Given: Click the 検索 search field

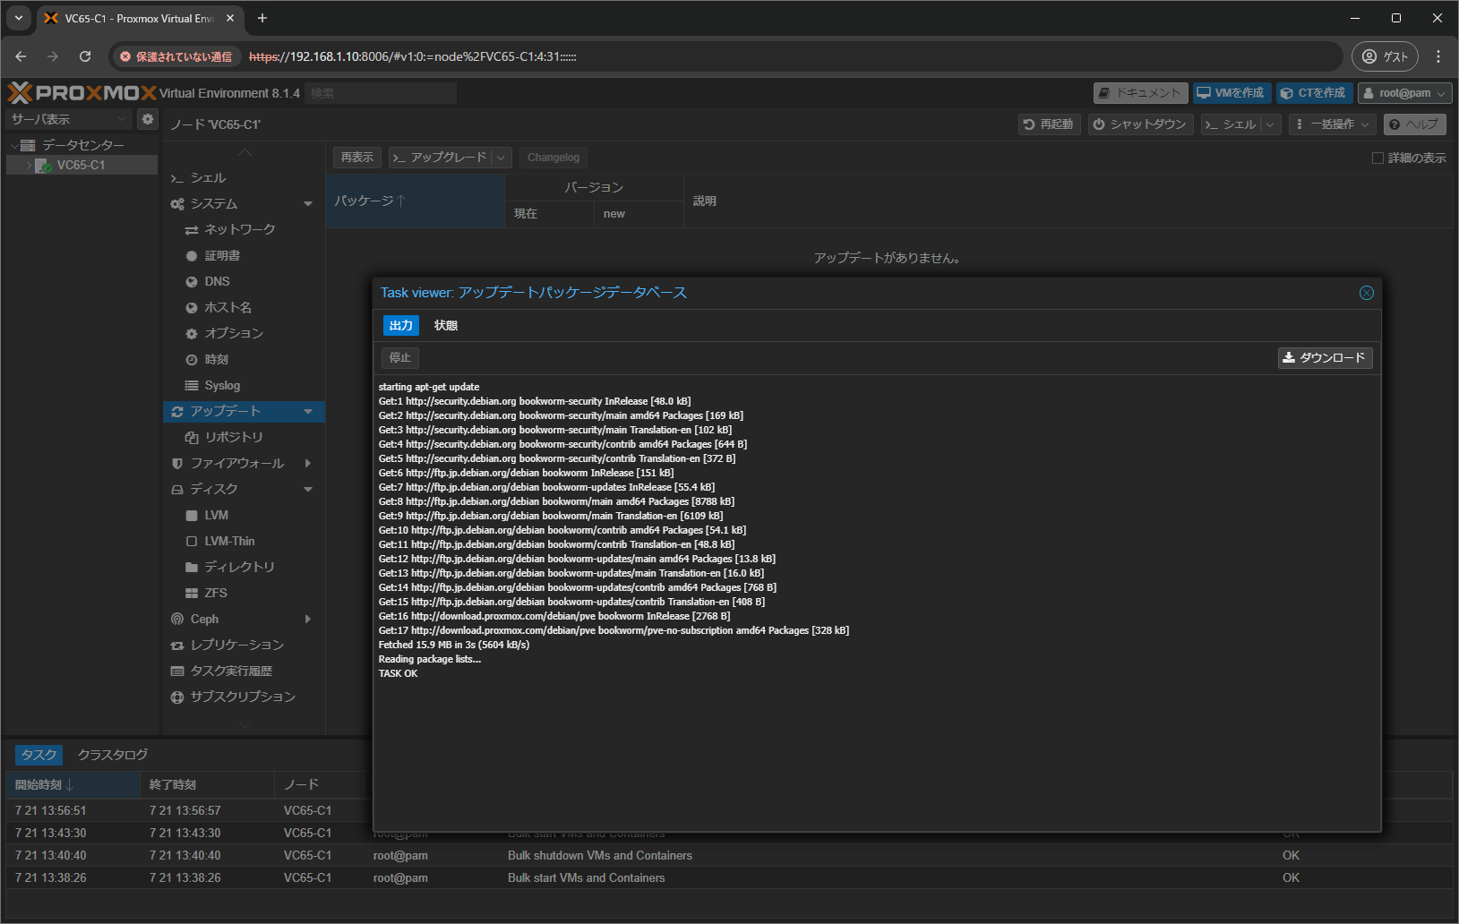Looking at the screenshot, I should (x=381, y=93).
